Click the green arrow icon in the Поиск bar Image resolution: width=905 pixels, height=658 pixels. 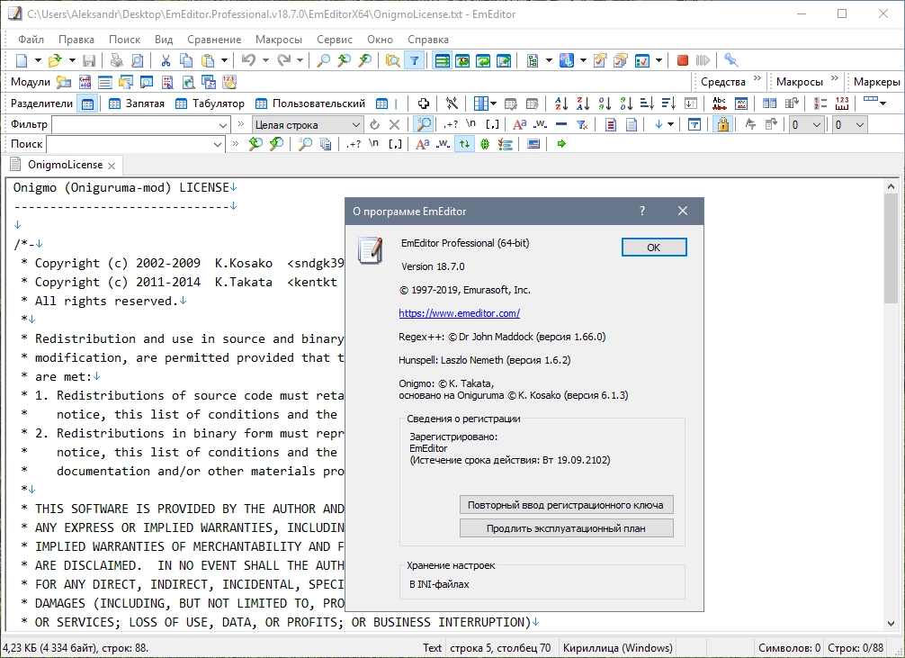[561, 144]
